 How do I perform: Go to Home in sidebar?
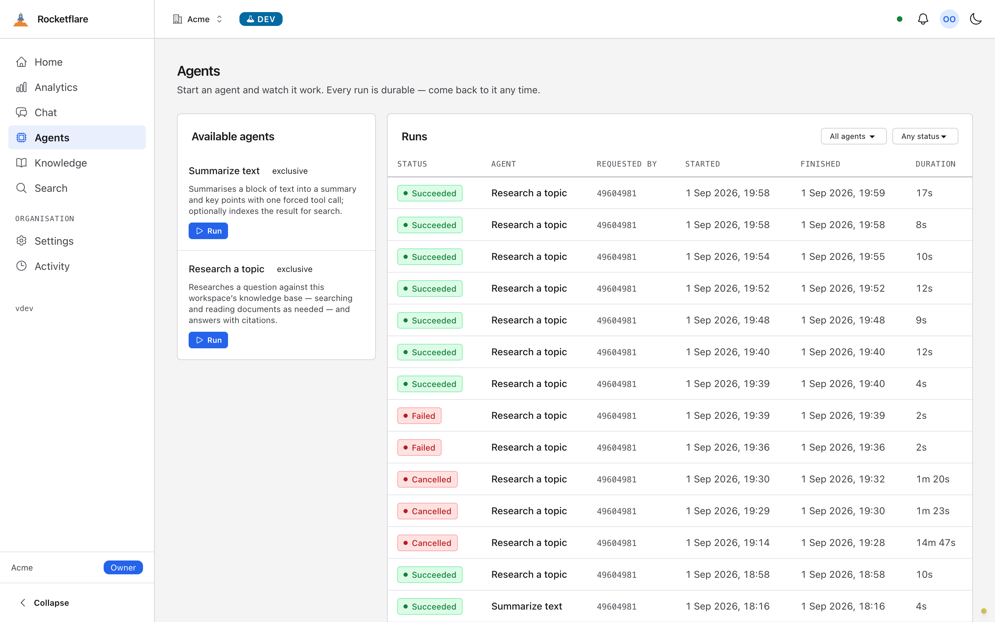tap(77, 62)
